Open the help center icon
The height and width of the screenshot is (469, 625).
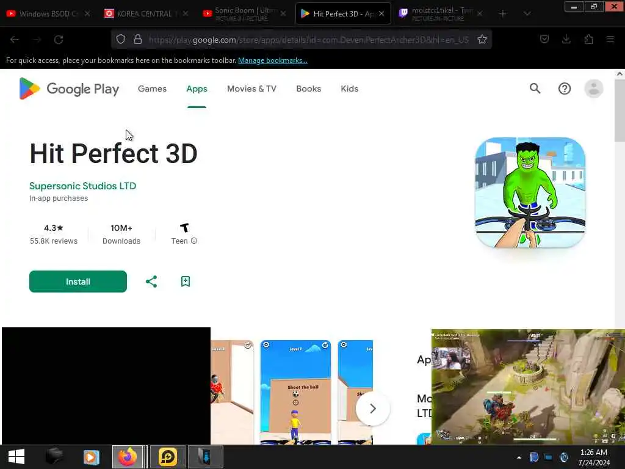coord(564,89)
